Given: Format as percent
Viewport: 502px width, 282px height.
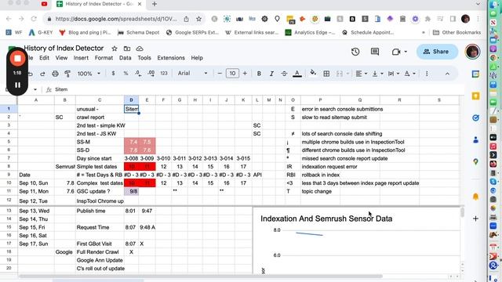Looking at the screenshot, I should 125,74.
